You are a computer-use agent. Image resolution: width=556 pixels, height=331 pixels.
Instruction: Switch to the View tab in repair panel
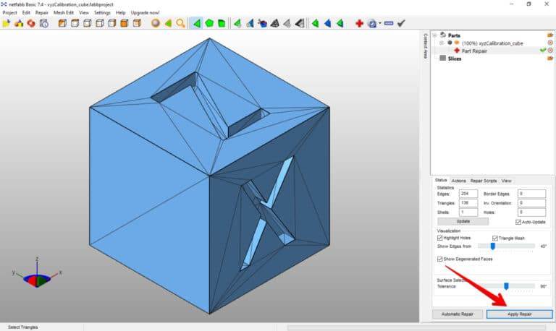pos(506,181)
